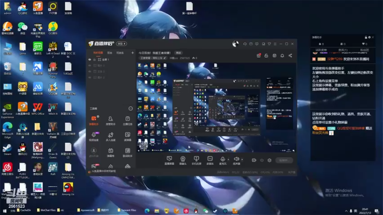
Task: Select 活跃度榜 tab in danmaku window
Action: (x=321, y=50)
